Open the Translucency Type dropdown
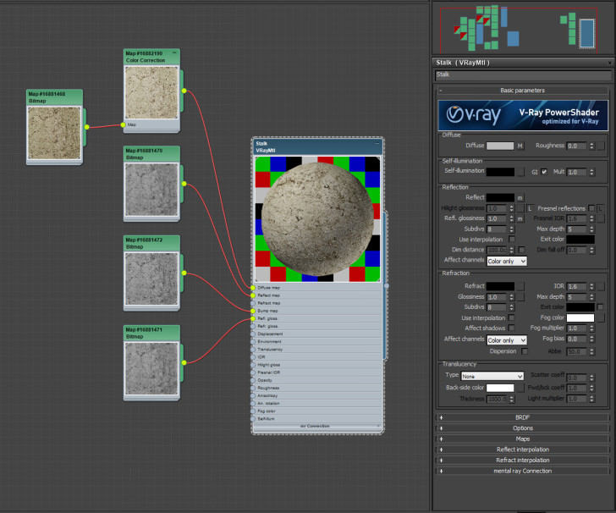Viewport: 616px width, 513px height. pos(492,376)
